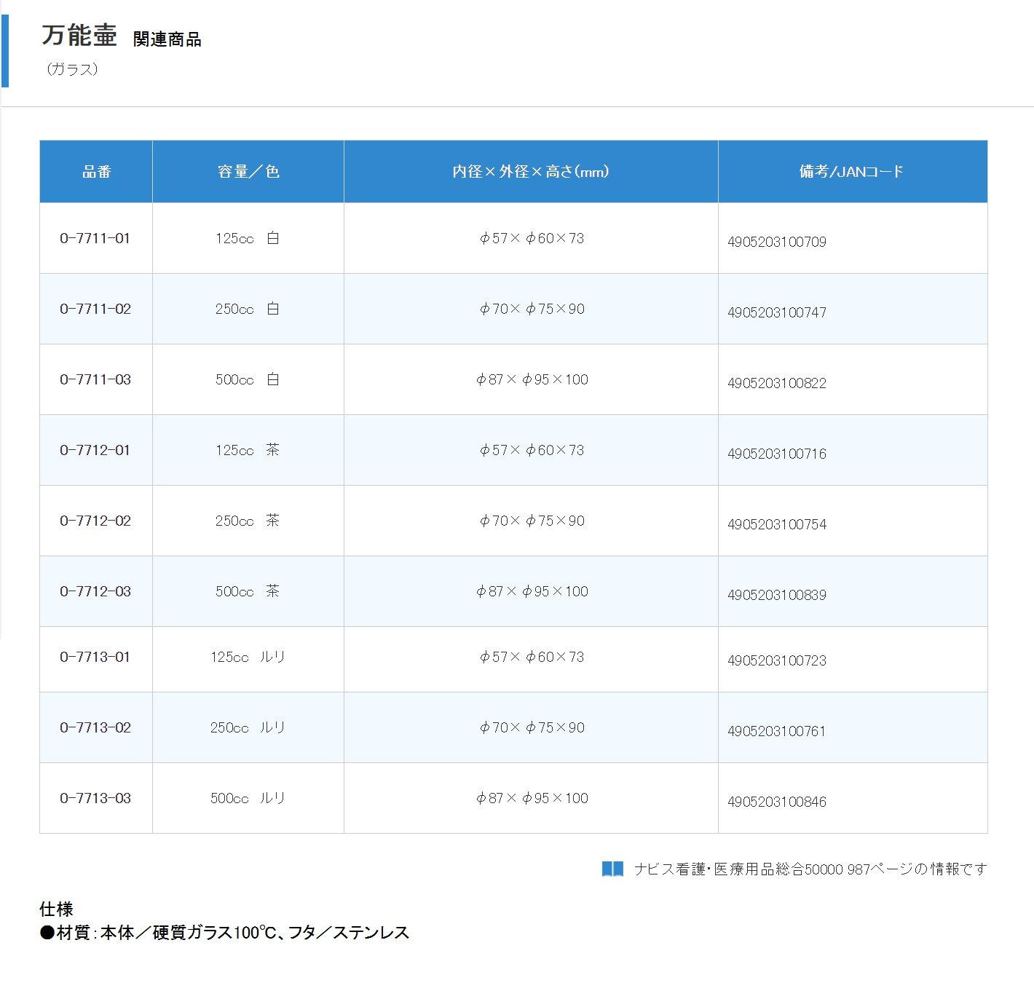This screenshot has width=1034, height=999.
Task: Click the 内径×外径×高さ(mm) column header
Action: pyautogui.click(x=531, y=172)
